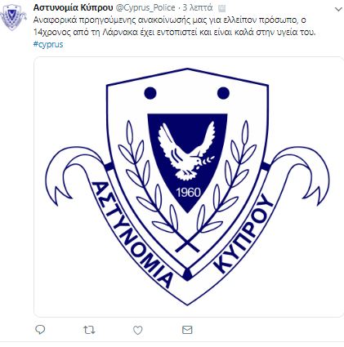The image size is (344, 347).
Task: Follow the #cyprus hashtag link
Action: pos(48,44)
